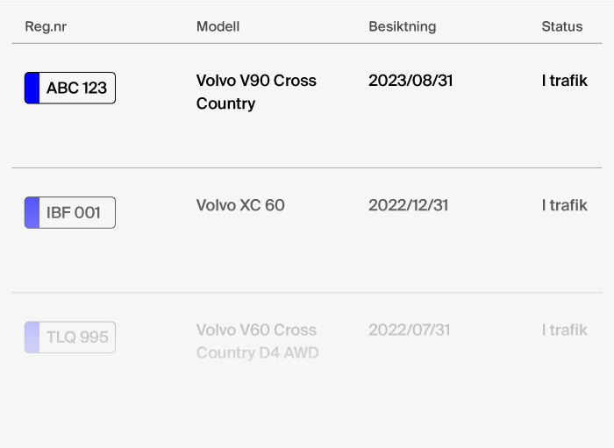Sort by the Status column header
This screenshot has width=614, height=448.
click(x=562, y=26)
